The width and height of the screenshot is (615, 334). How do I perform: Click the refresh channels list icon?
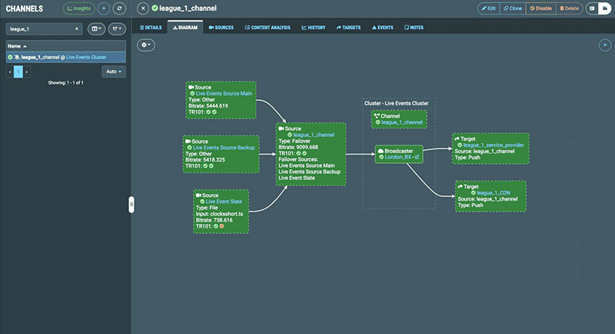119,8
